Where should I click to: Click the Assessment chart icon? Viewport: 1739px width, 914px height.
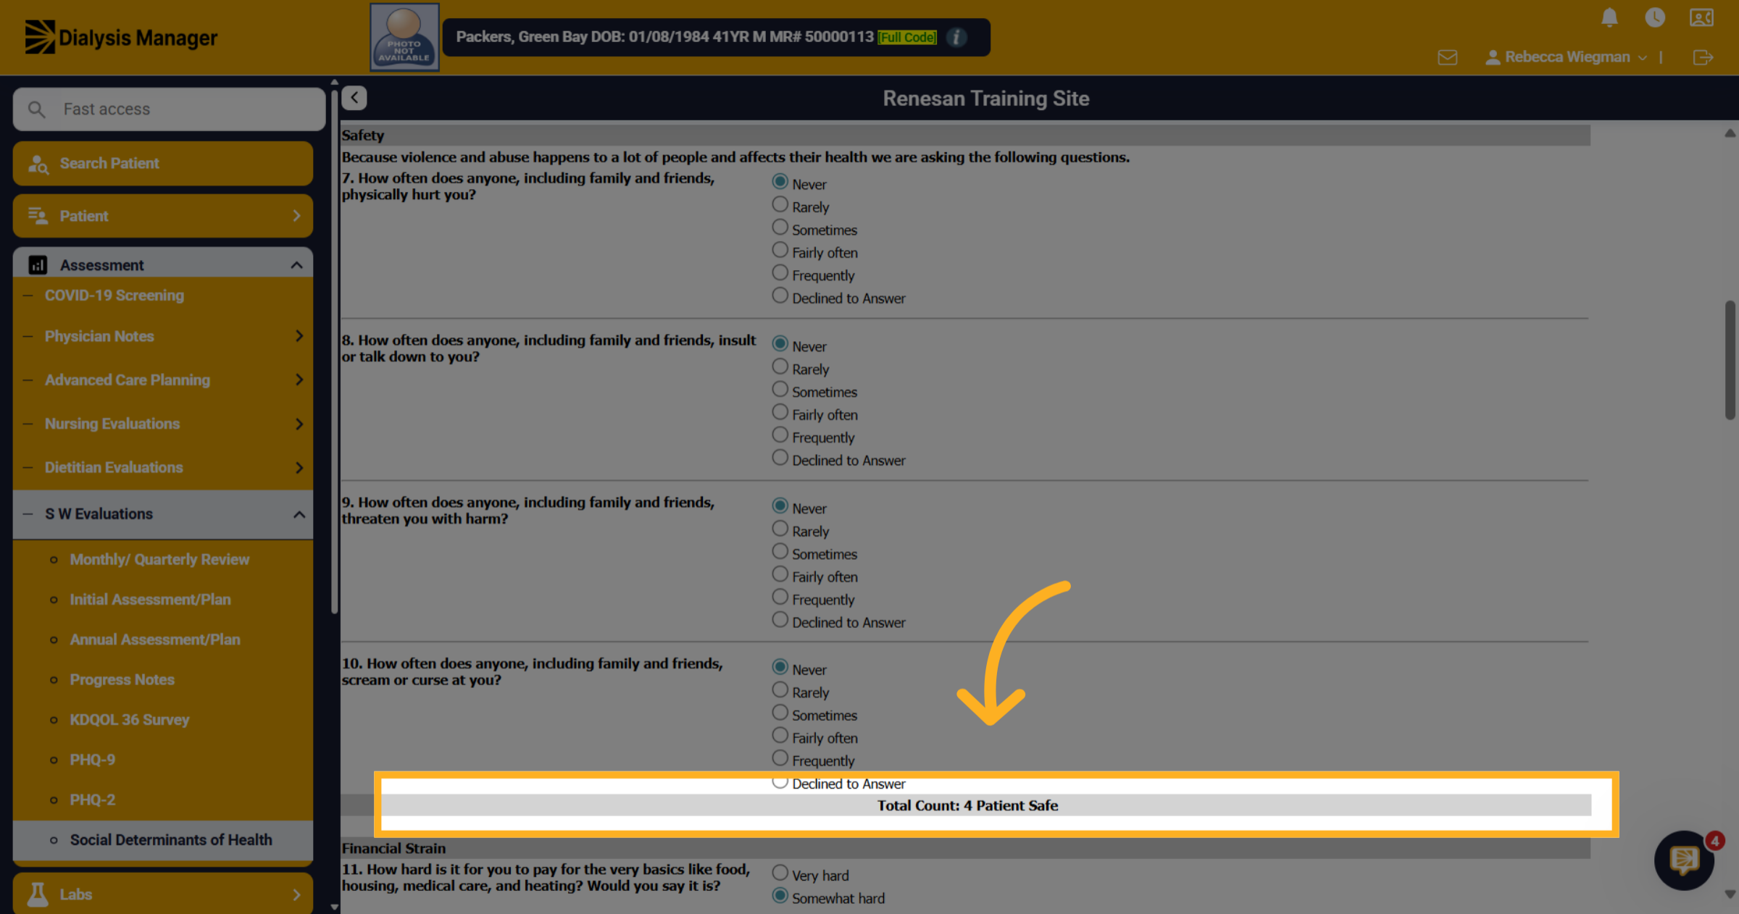coord(38,265)
